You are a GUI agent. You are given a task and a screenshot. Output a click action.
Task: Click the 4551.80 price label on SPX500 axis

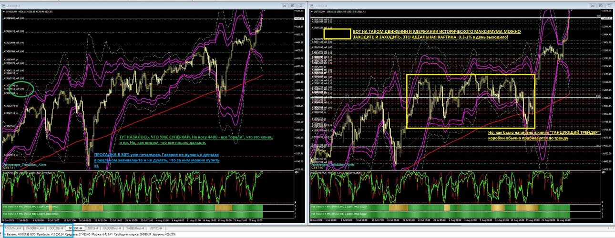[300, 10]
